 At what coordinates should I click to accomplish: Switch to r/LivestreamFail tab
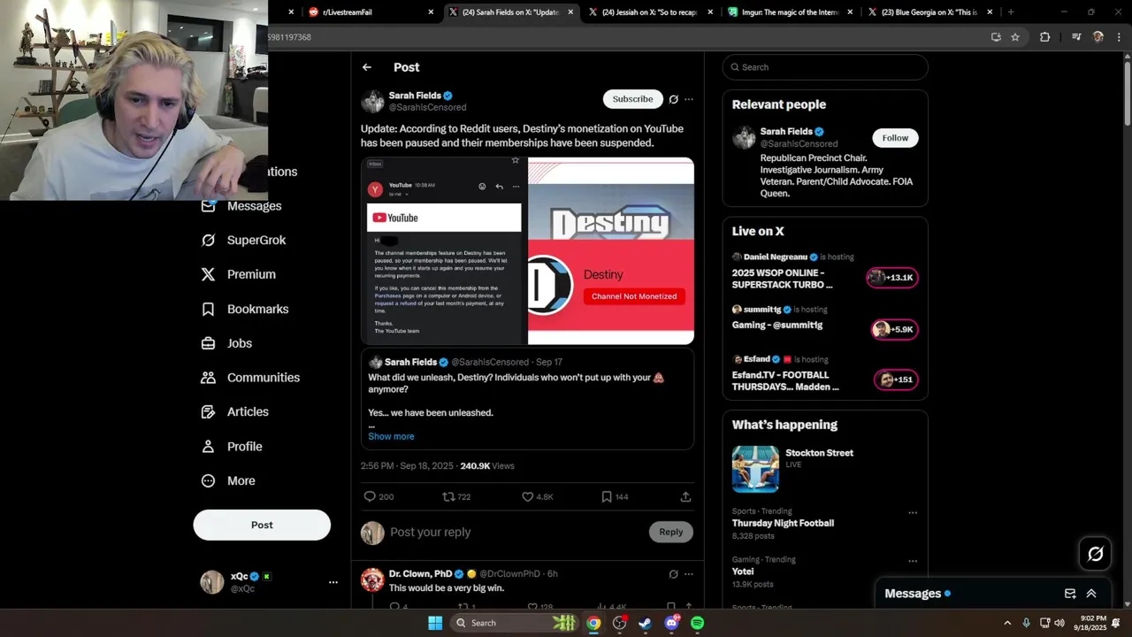[x=371, y=12]
